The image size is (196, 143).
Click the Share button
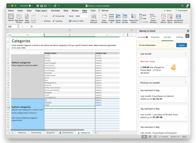point(167,11)
